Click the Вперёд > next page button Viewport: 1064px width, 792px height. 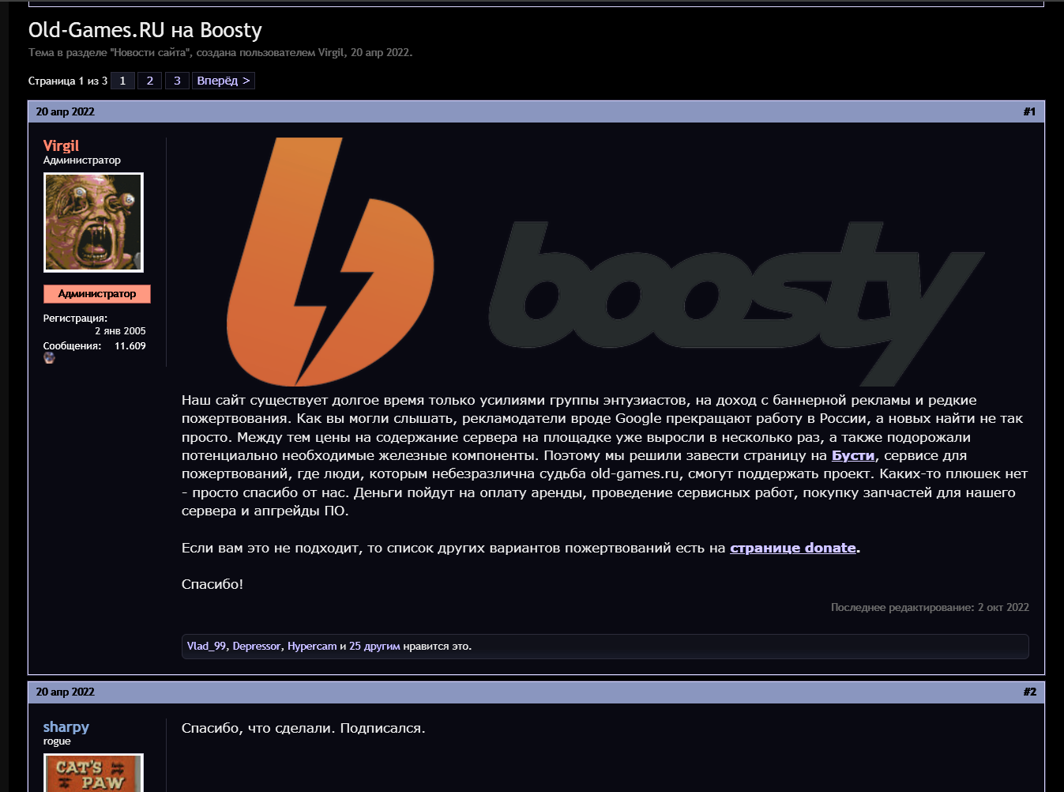pyautogui.click(x=224, y=81)
